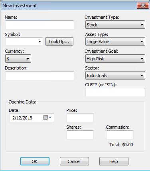The height and width of the screenshot is (171, 150).
Task: Open the Sector dropdown showing Industrials
Action: point(115,76)
